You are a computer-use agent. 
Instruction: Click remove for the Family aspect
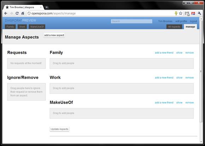(189, 52)
